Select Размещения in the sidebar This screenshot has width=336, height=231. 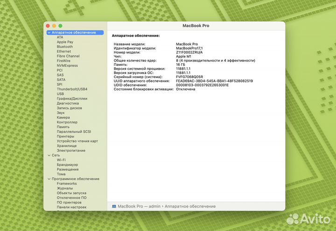pyautogui.click(x=68, y=170)
